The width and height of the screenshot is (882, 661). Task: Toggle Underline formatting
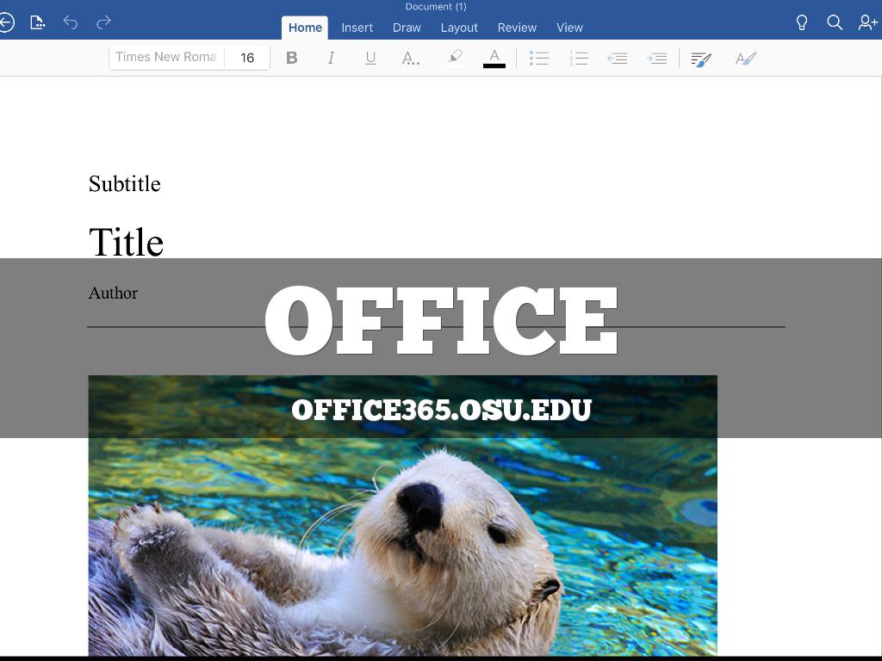click(x=370, y=58)
